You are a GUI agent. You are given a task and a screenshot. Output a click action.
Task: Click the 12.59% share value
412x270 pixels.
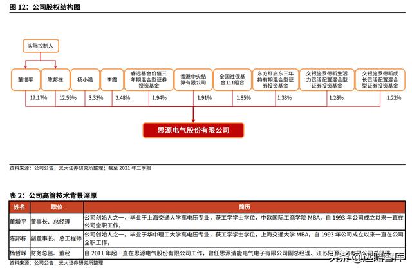click(x=68, y=98)
